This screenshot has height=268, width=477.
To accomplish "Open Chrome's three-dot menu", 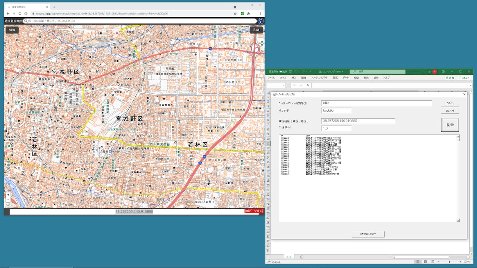I will point(260,14).
